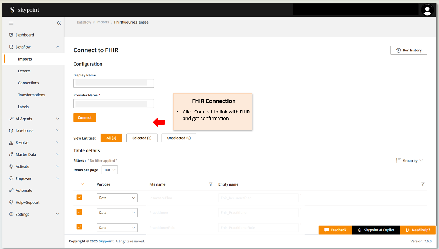Screen dimensions: 439x249
Task: Click the Help+Support headset icon
Action: pyautogui.click(x=11, y=202)
